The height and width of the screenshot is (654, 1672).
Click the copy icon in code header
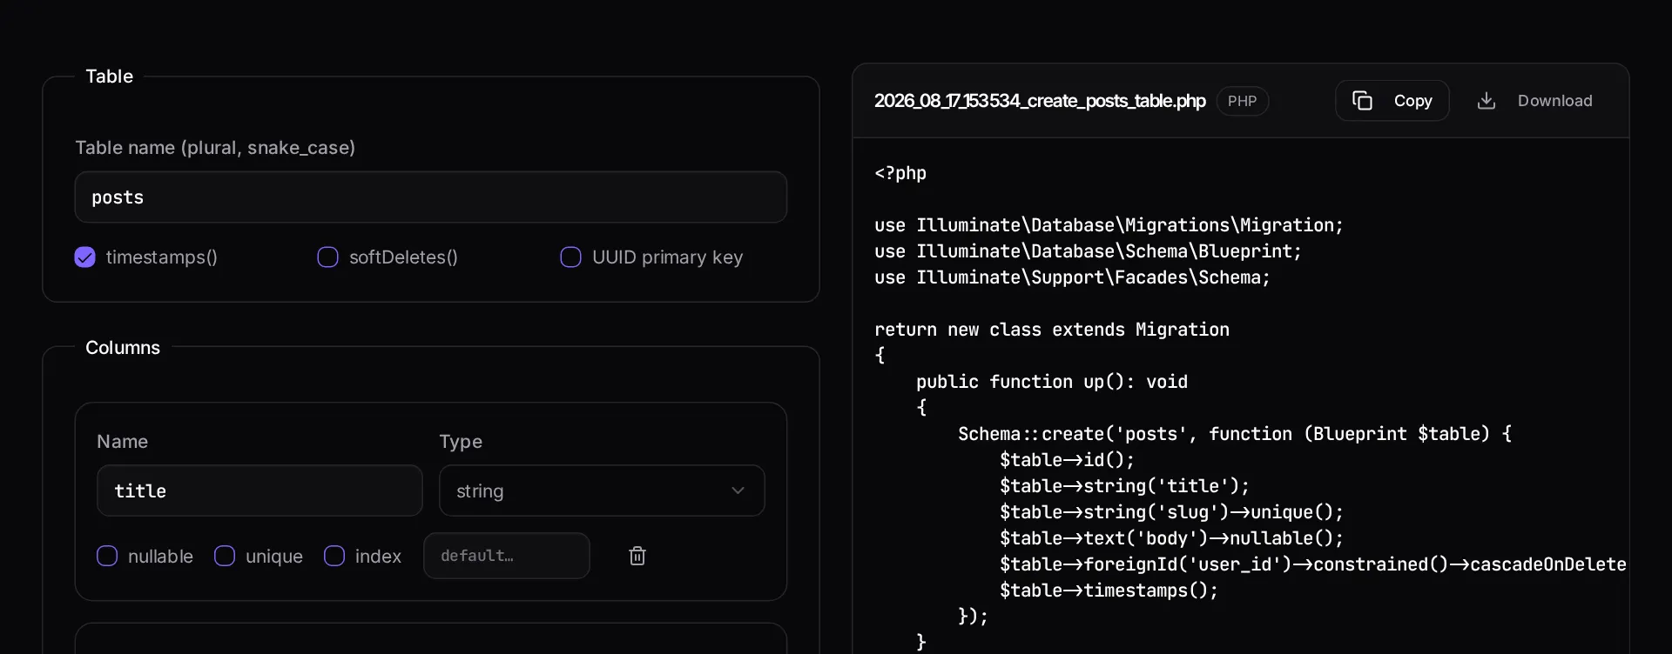pyautogui.click(x=1362, y=101)
